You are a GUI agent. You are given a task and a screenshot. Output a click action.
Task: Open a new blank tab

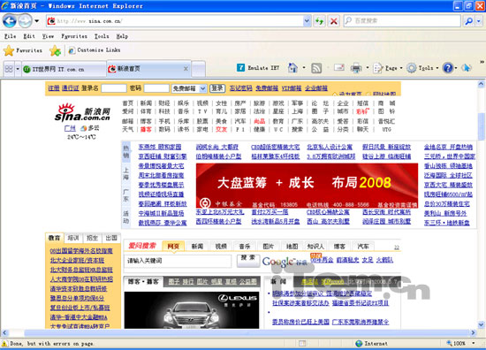(198, 69)
